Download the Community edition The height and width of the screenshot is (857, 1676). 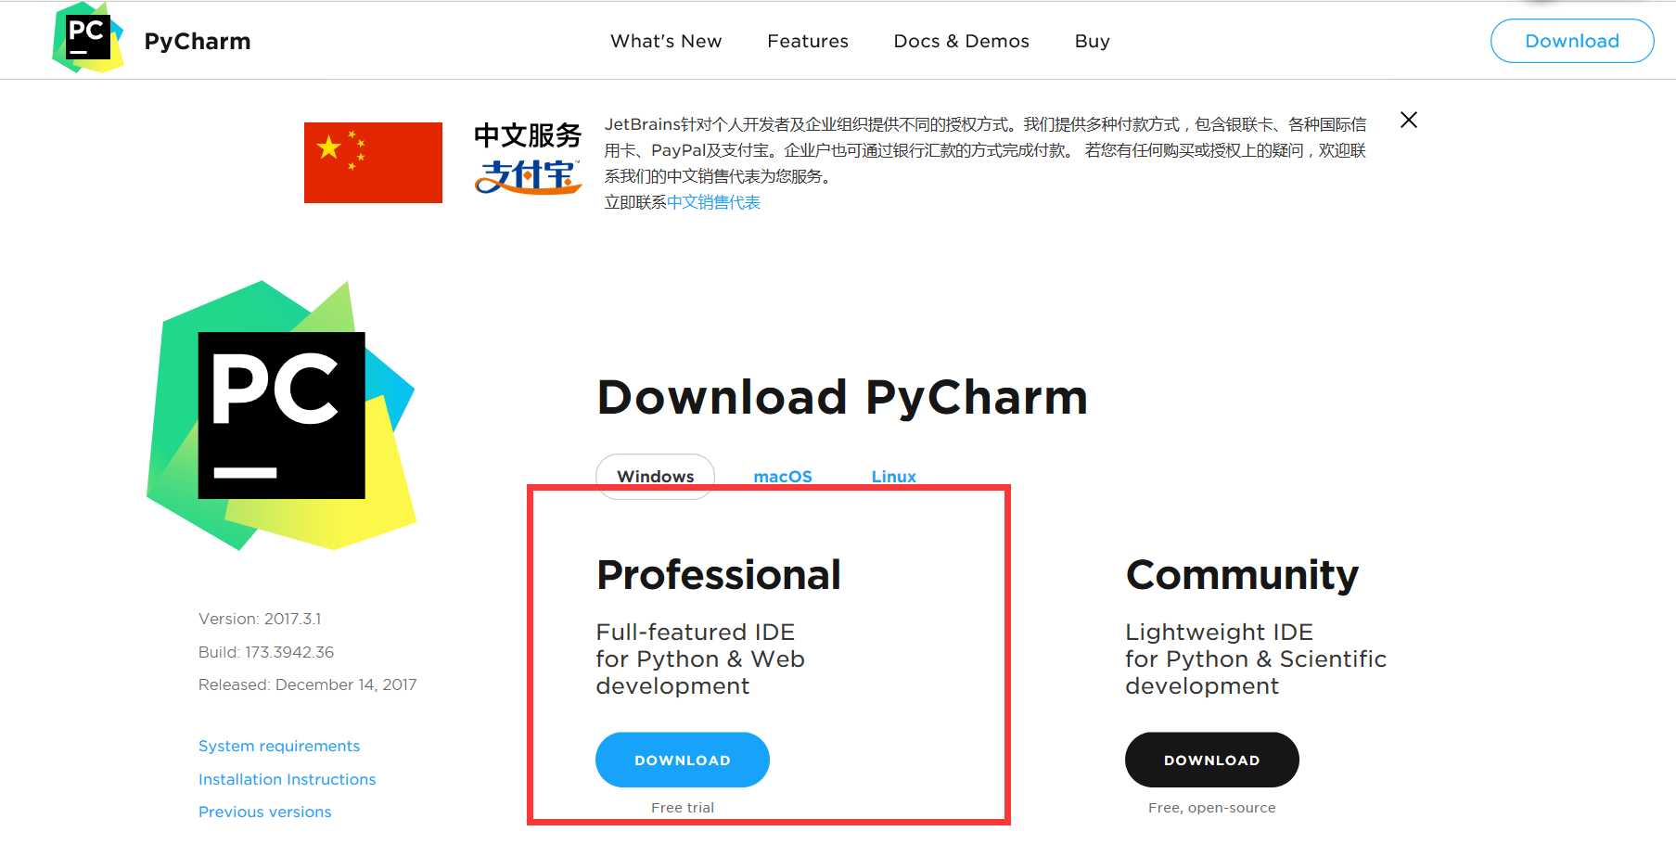[x=1212, y=760]
